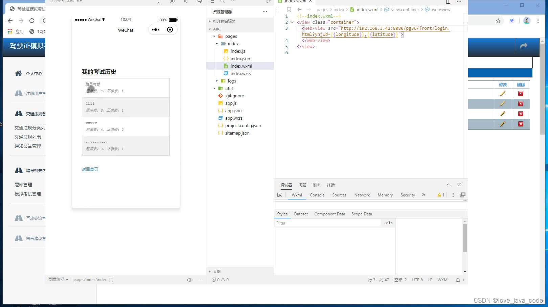Reload the page in the left browser

(32, 21)
